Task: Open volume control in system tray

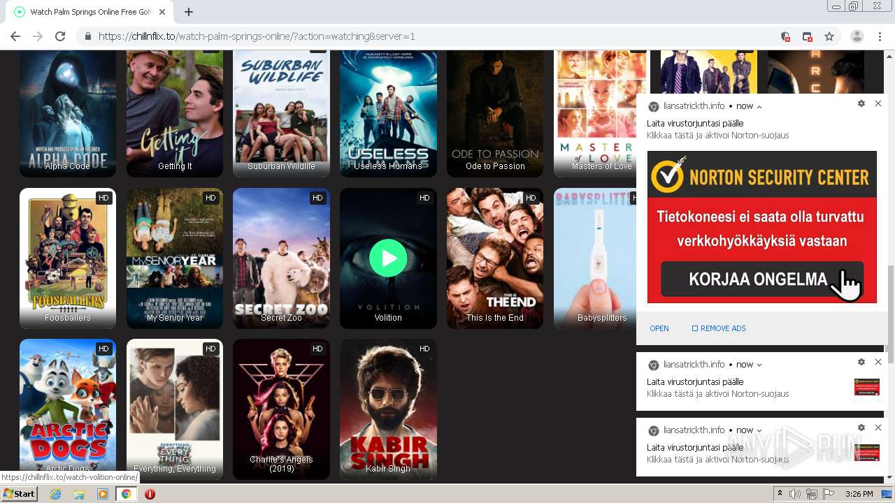Action: pos(795,494)
